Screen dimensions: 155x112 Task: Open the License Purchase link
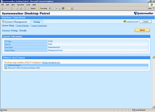(23, 25)
